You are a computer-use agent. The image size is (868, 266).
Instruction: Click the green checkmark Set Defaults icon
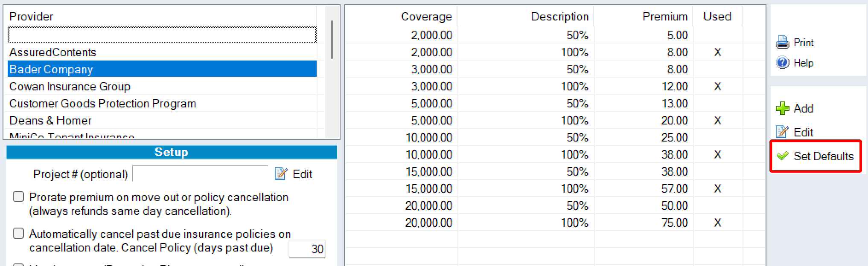(x=782, y=156)
